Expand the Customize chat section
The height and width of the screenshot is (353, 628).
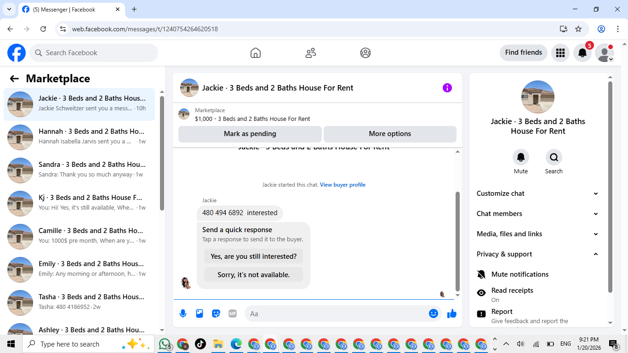[x=538, y=194]
